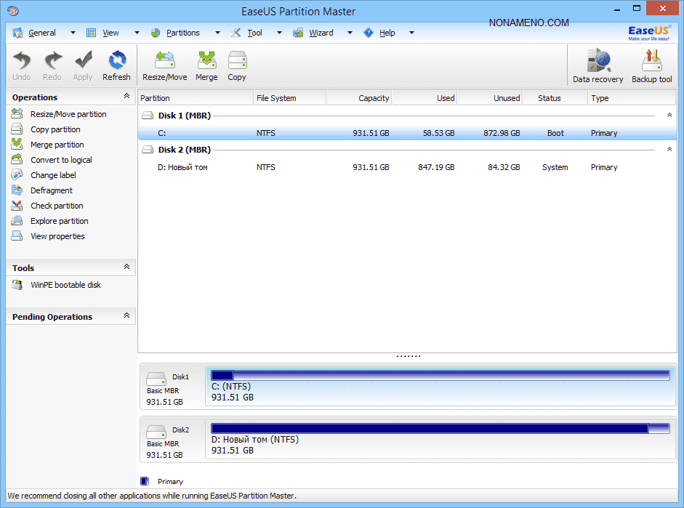The image size is (684, 508).
Task: Collapse the Operations panel
Action: (126, 97)
